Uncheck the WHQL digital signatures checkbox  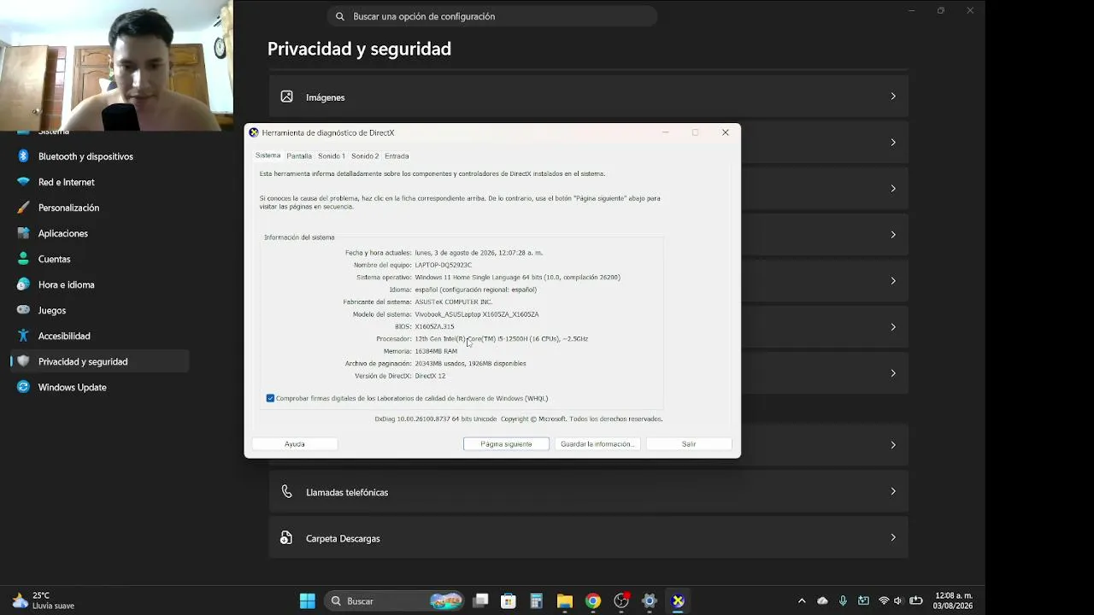(270, 398)
